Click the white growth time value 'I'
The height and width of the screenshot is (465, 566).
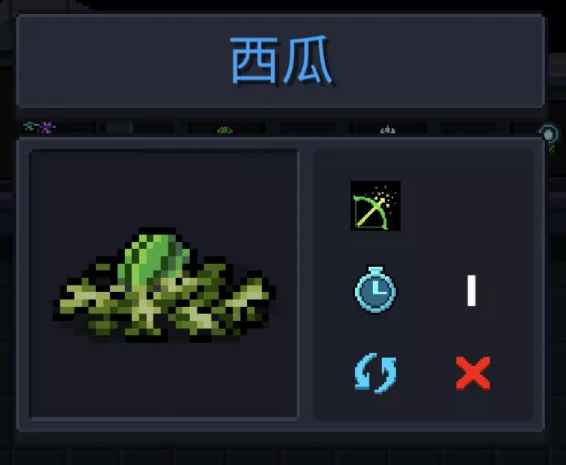[x=471, y=291]
